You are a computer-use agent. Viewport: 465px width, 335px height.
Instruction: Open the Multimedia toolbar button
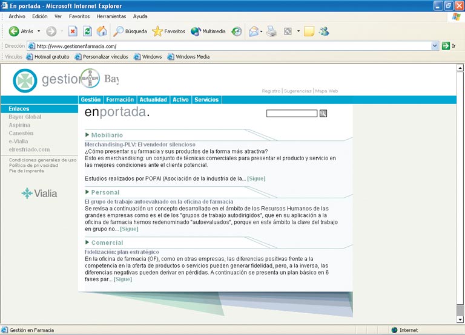[x=208, y=31]
